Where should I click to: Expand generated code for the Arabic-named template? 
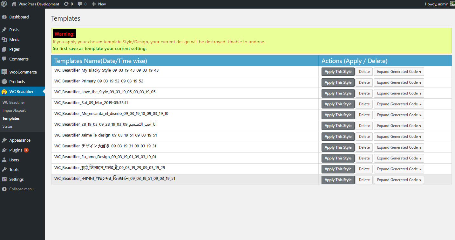[x=399, y=126]
